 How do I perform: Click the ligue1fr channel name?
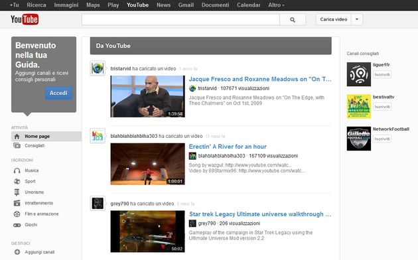pos(382,65)
